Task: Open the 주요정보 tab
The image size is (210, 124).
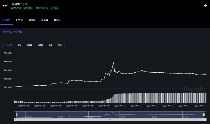Action: click(6, 20)
